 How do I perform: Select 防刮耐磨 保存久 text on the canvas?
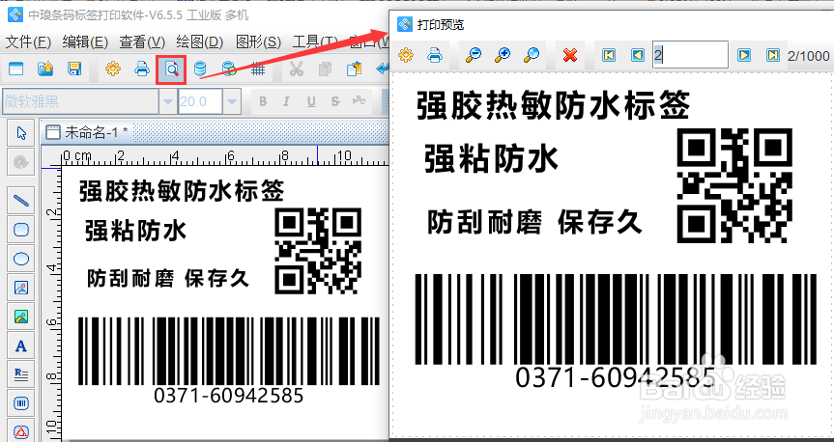click(168, 278)
